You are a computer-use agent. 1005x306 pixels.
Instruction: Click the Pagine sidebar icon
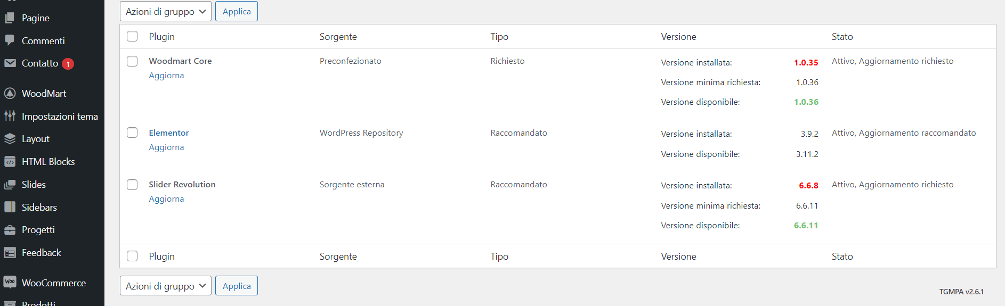[x=10, y=18]
